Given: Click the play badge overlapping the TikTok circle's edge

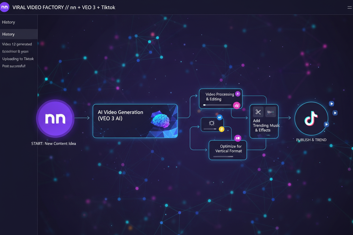Looking at the screenshot, I should tap(326, 124).
